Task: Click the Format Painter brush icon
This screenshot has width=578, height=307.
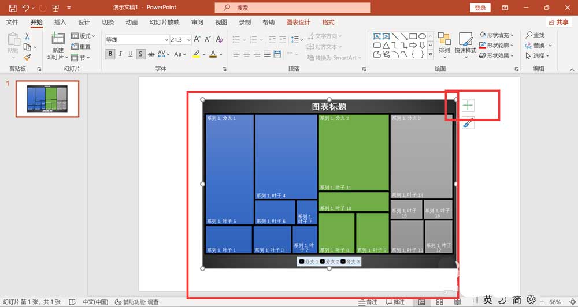Action: (27, 58)
